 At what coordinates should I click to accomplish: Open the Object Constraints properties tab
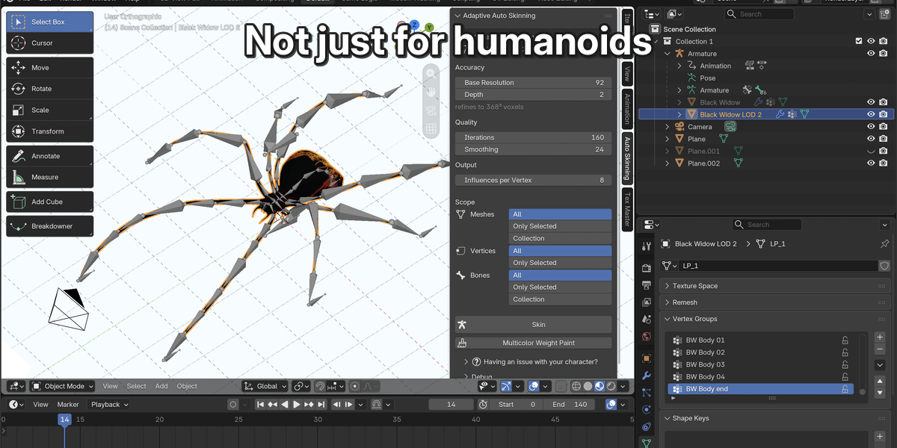(x=647, y=427)
